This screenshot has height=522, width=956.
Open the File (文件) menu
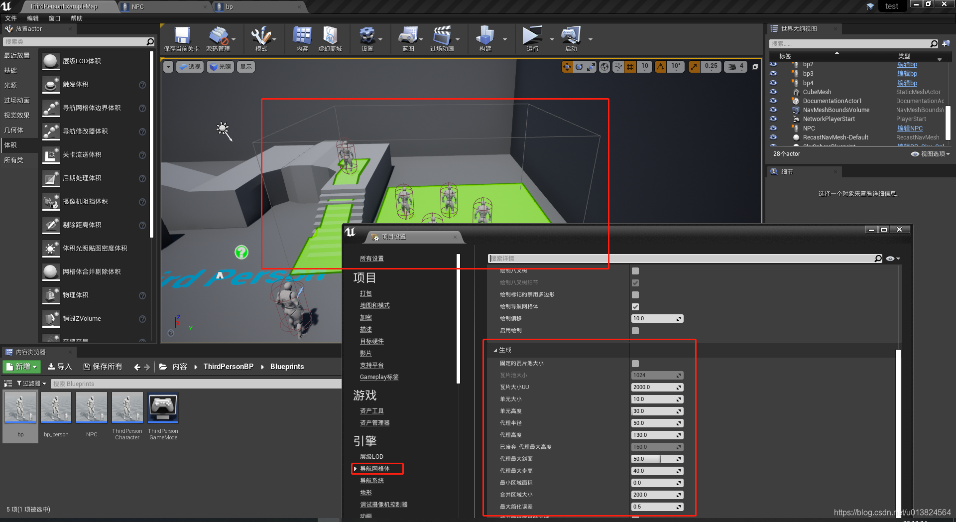(11, 18)
